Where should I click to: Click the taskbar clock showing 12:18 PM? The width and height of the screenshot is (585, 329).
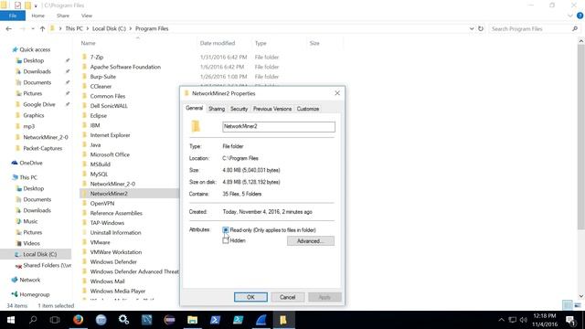pyautogui.click(x=545, y=320)
